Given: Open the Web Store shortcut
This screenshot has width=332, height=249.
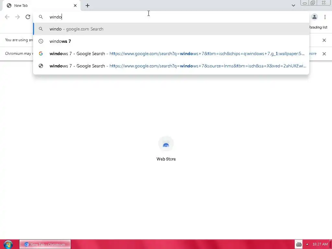Looking at the screenshot, I should [166, 149].
